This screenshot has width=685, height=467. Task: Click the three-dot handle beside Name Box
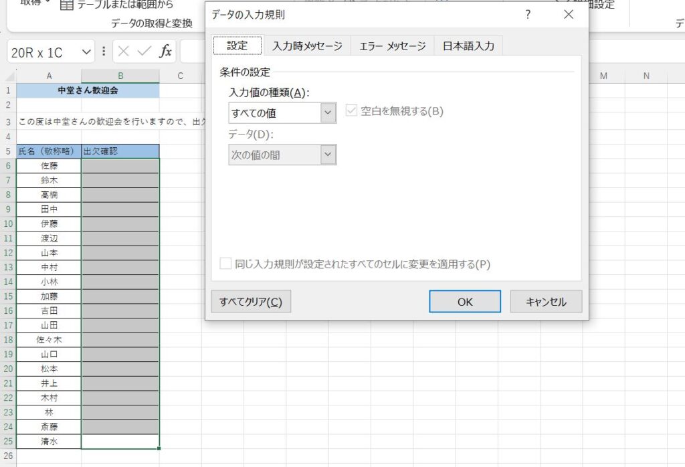[104, 52]
